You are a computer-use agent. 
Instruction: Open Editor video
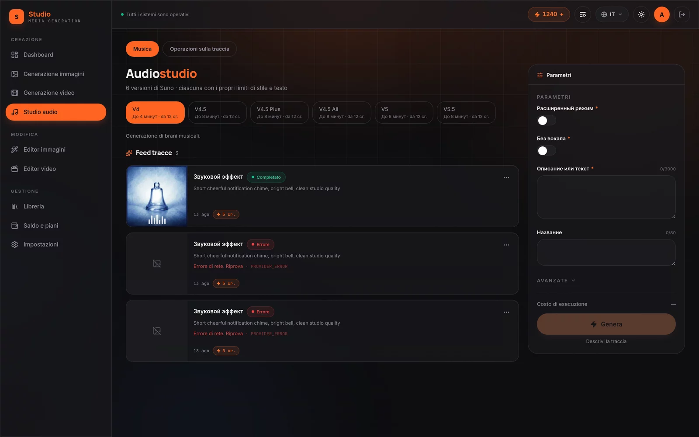pos(56,169)
